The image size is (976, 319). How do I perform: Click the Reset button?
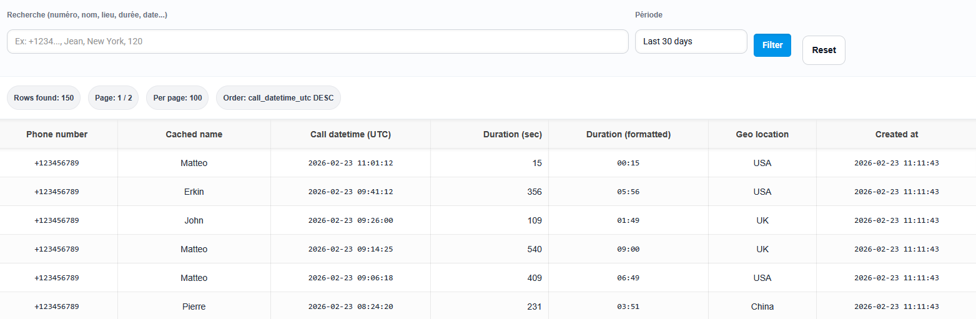tap(823, 50)
